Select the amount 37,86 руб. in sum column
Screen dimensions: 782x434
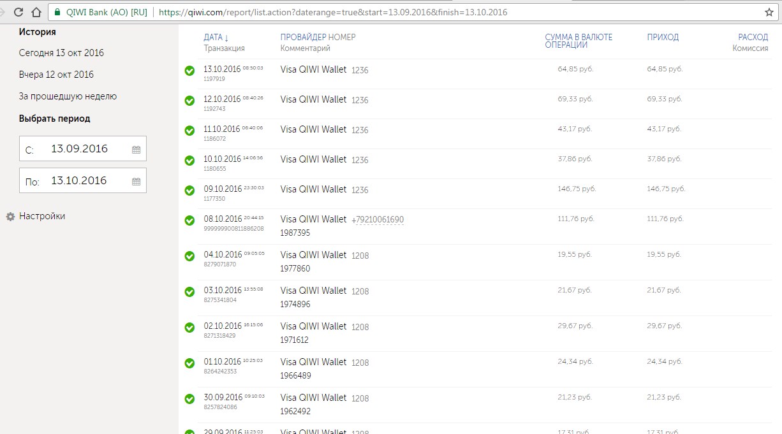(x=575, y=159)
